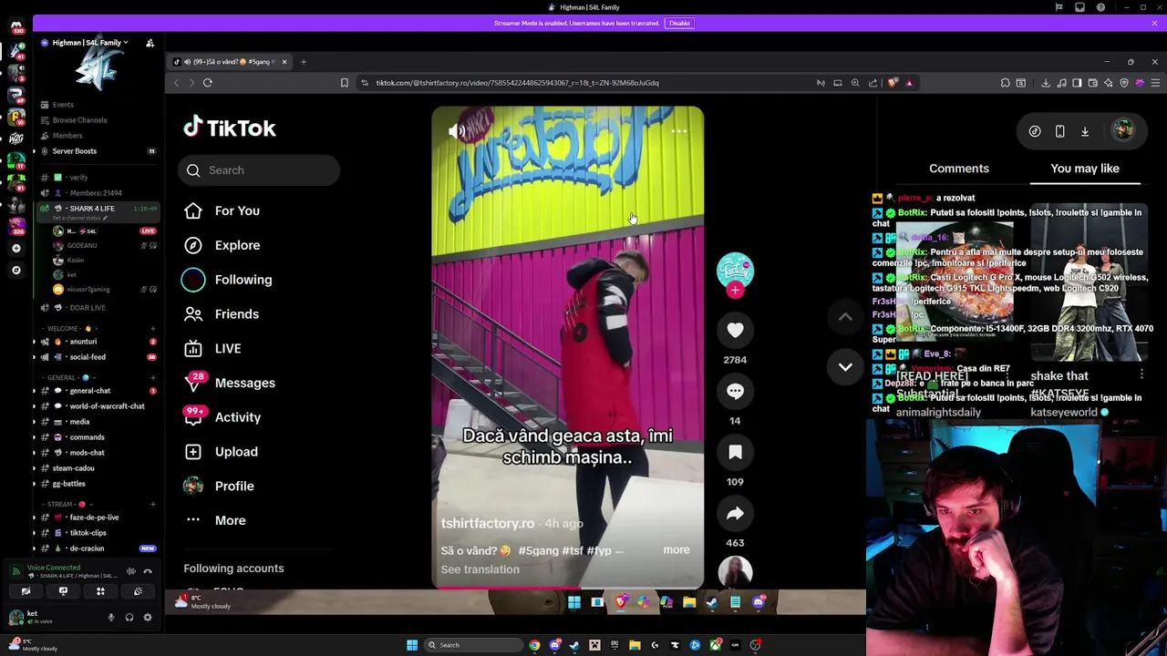The width and height of the screenshot is (1167, 656).
Task: Open the video three-dot options menu
Action: [x=679, y=131]
